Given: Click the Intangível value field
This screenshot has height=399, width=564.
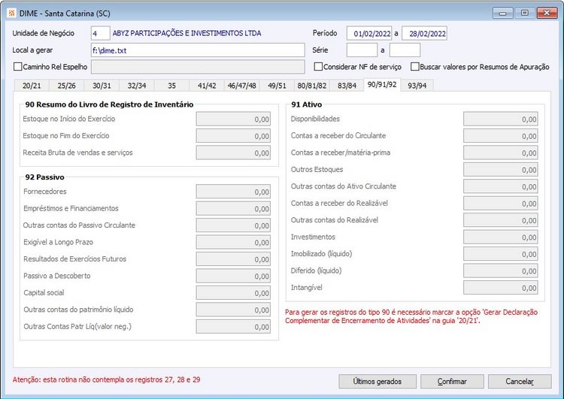Looking at the screenshot, I should point(501,288).
